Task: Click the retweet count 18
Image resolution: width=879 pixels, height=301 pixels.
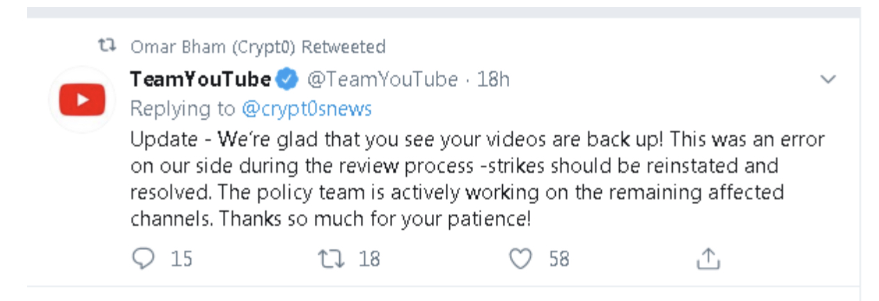Action: coord(369,260)
